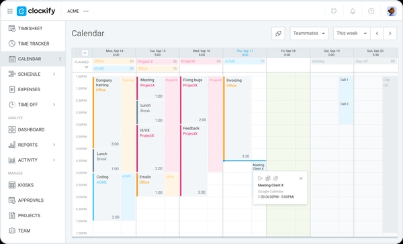Viewport: 403px width, 244px height.
Task: Click the Meeting Client X calendar event
Action: point(259,167)
